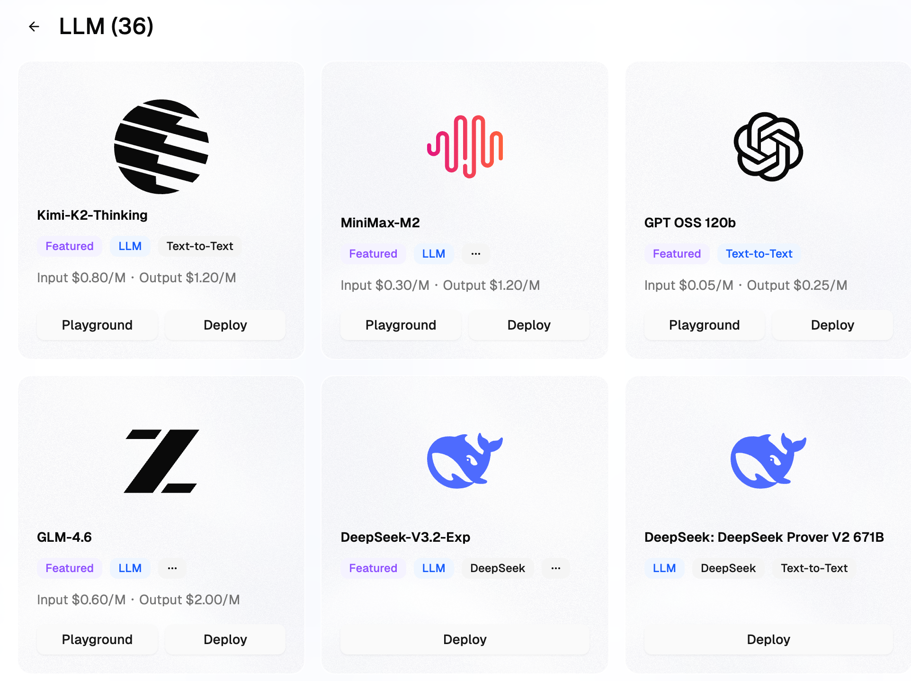Deploy the DeepSeek-V3.2-Exp model
Image resolution: width=911 pixels, height=681 pixels.
pyautogui.click(x=465, y=639)
